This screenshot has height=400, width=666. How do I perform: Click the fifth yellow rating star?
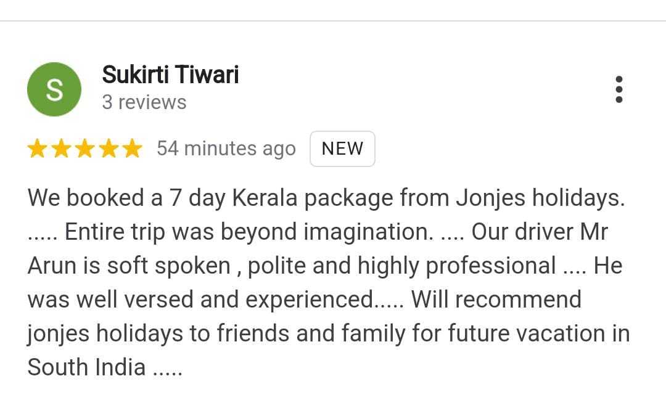tap(131, 149)
